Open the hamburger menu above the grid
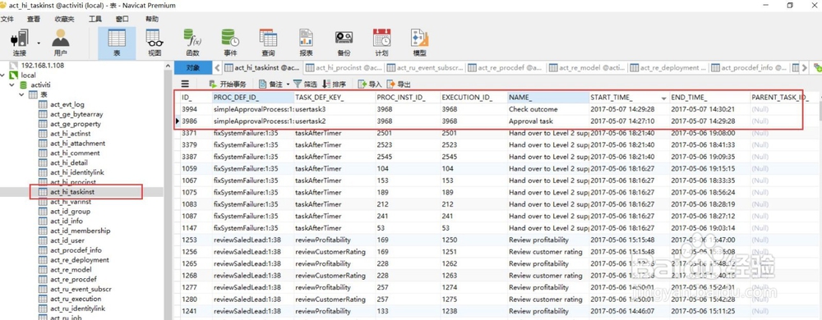The width and height of the screenshot is (822, 320). pyautogui.click(x=185, y=84)
